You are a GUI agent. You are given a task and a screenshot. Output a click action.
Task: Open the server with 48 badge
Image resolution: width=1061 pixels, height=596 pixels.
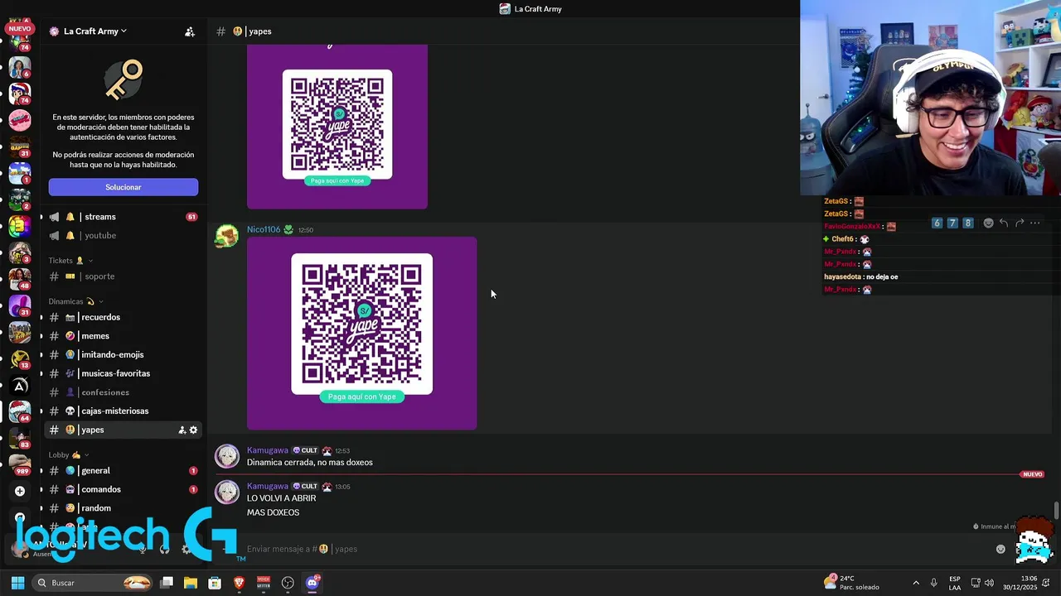pos(20,278)
